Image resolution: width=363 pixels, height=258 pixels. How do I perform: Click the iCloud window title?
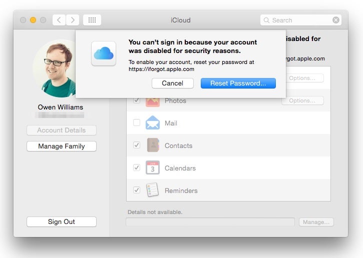181,20
